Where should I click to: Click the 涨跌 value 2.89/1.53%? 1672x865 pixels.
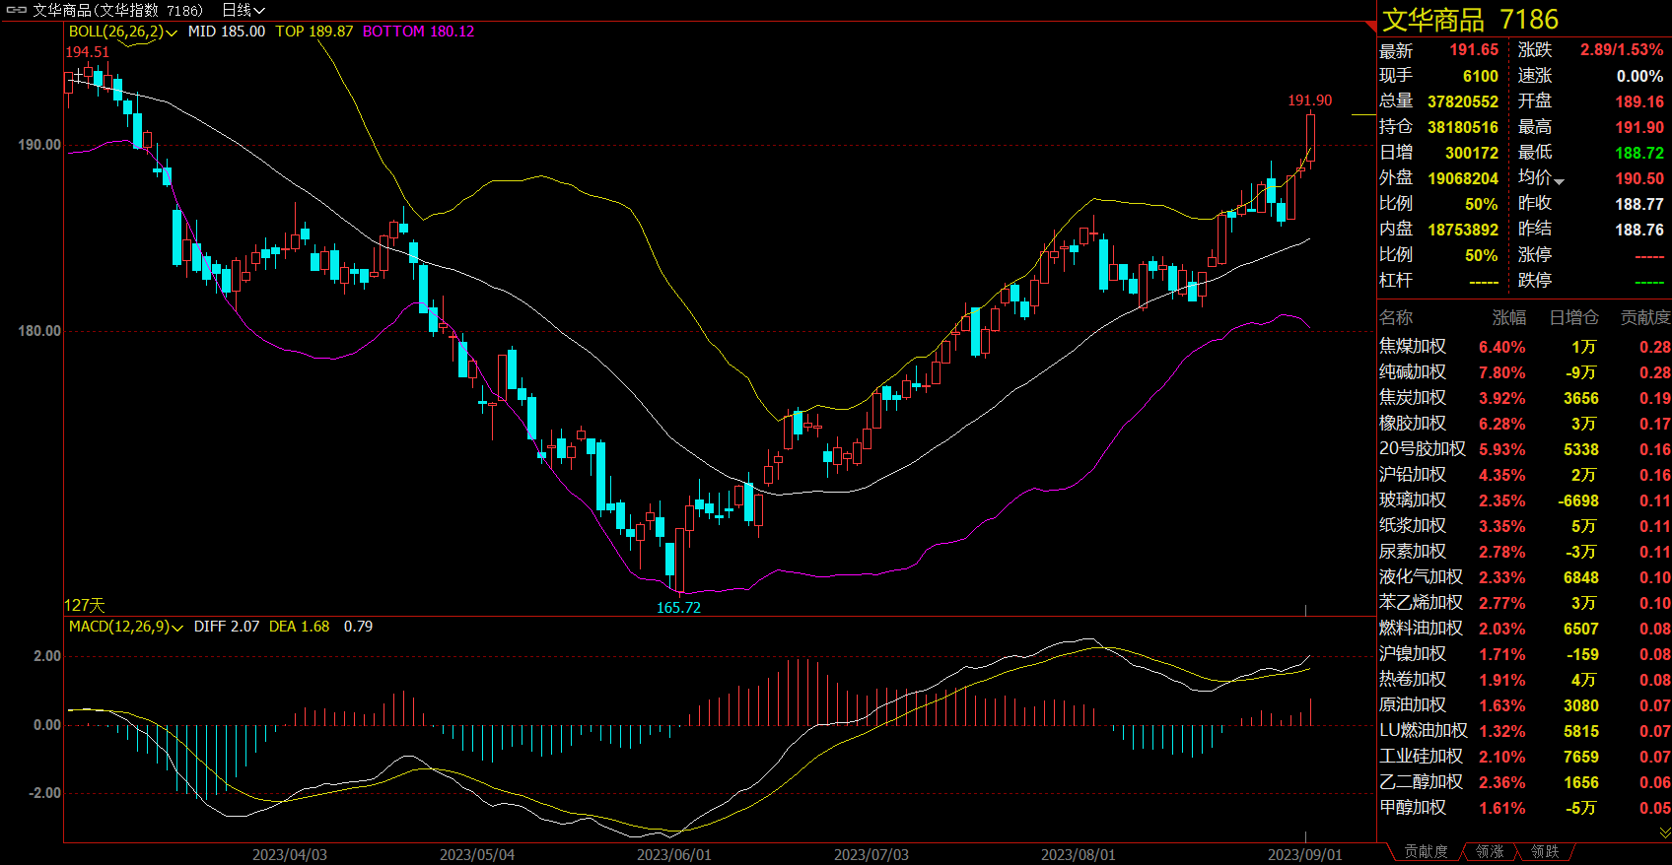tap(1622, 50)
